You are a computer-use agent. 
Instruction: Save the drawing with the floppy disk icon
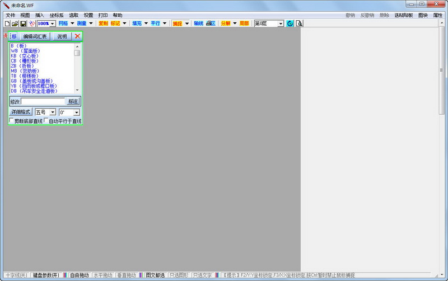[23, 24]
